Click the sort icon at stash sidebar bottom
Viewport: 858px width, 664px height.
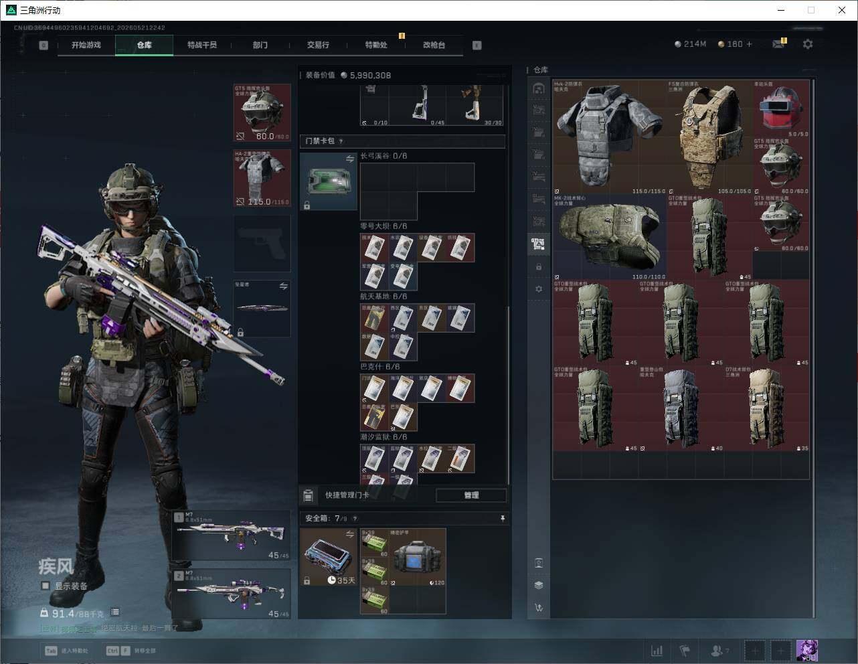pyautogui.click(x=539, y=608)
